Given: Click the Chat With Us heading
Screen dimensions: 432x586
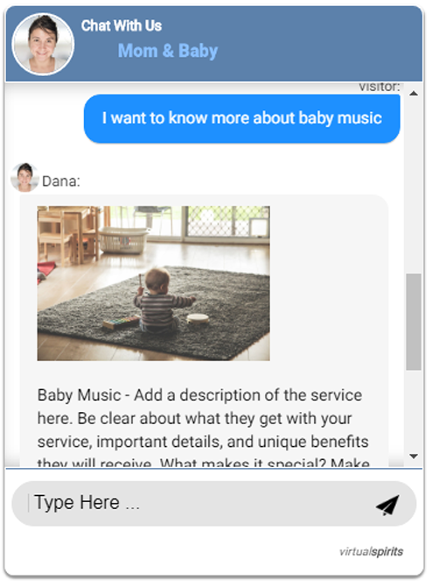Looking at the screenshot, I should [x=122, y=25].
